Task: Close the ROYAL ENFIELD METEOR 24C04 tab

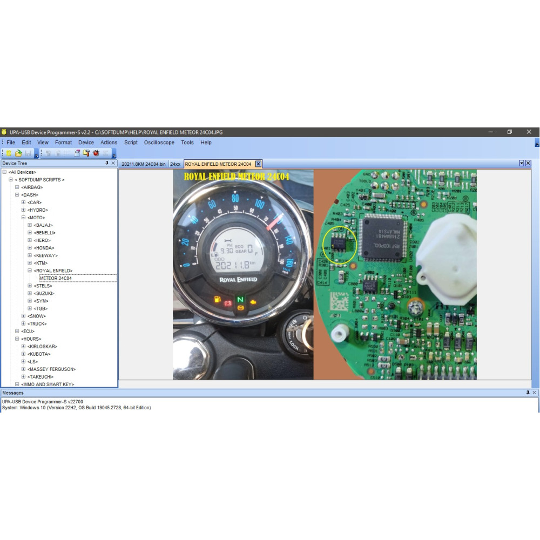Action: tap(258, 164)
